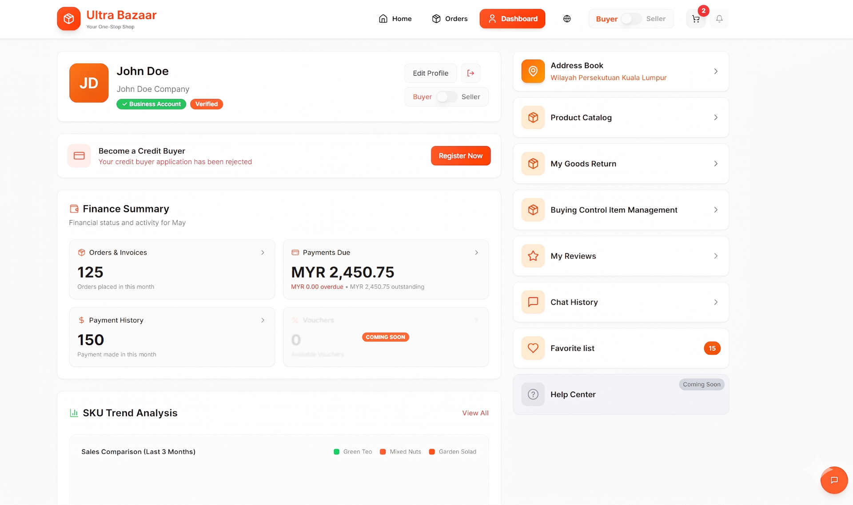Click the MYR 2,450.75 payments due amount
The image size is (853, 505).
pyautogui.click(x=343, y=272)
